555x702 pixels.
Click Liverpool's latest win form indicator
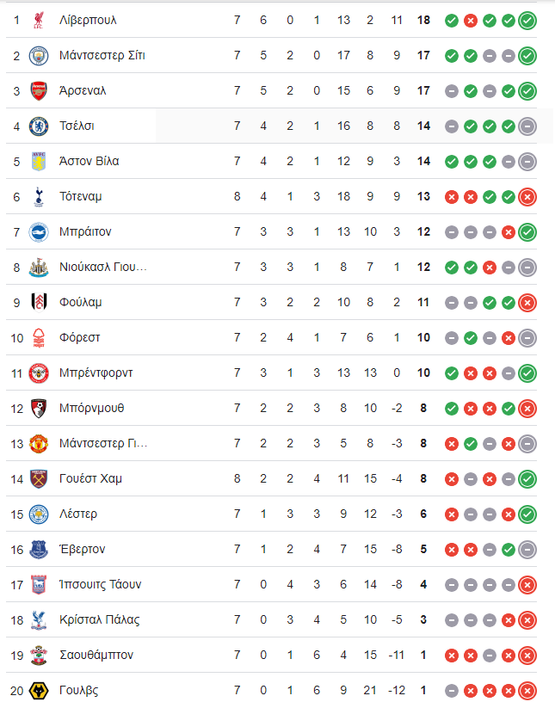527,21
